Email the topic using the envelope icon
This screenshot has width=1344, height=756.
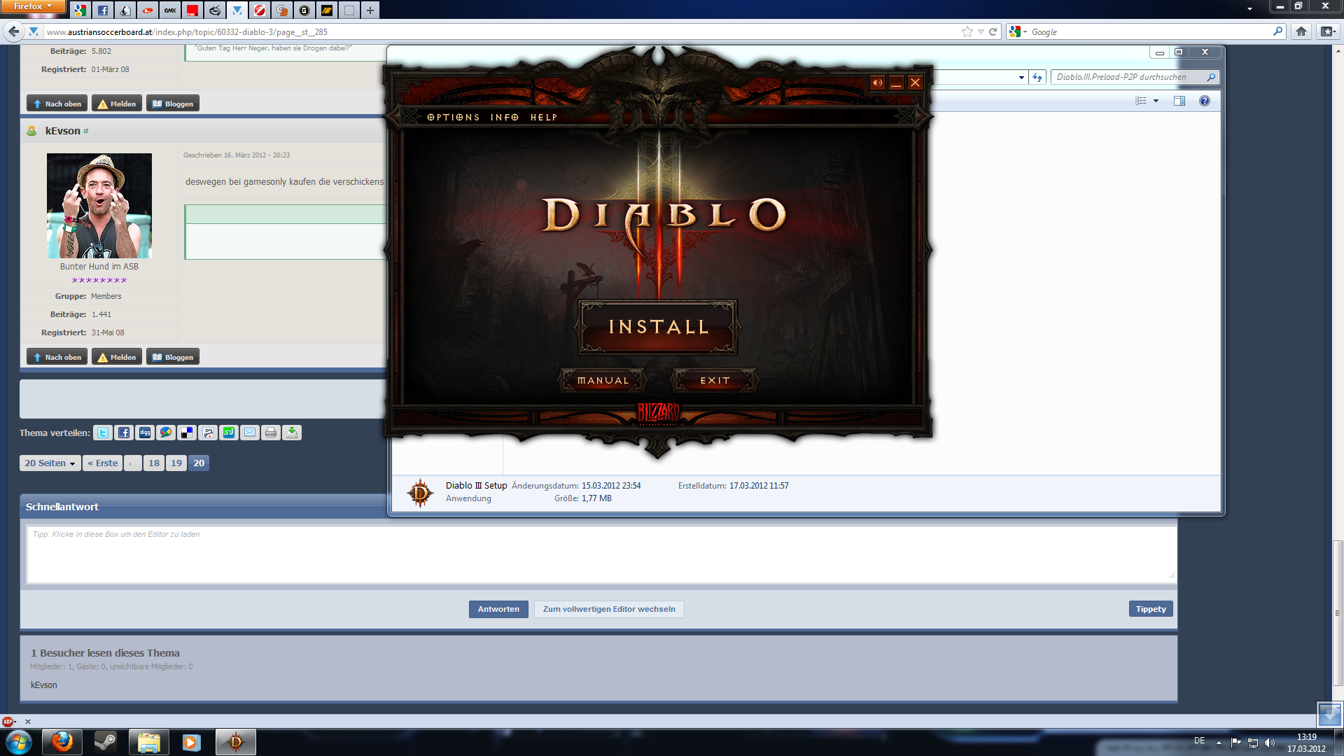[250, 433]
